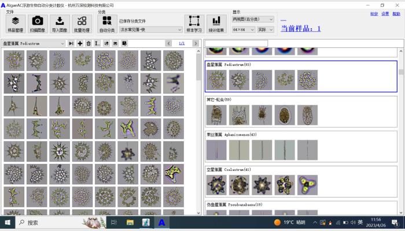This screenshot has width=405, height=231.
Task: Click the input field above the category list
Action: pyautogui.click(x=236, y=43)
